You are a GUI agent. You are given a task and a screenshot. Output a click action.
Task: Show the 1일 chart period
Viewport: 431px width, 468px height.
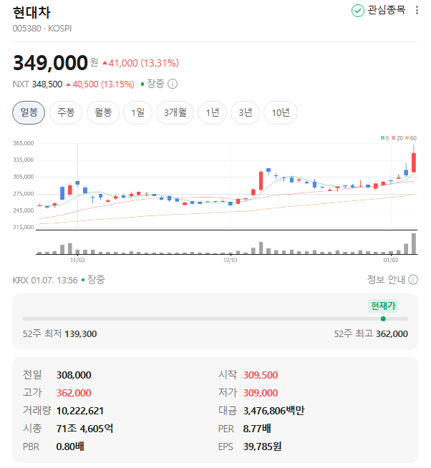(x=138, y=112)
